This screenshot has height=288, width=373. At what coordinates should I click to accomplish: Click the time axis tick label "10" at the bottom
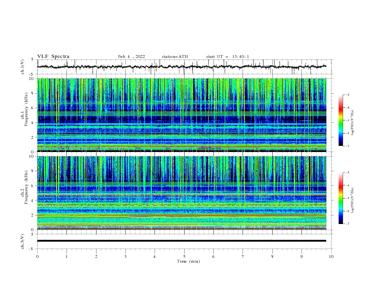331,256
